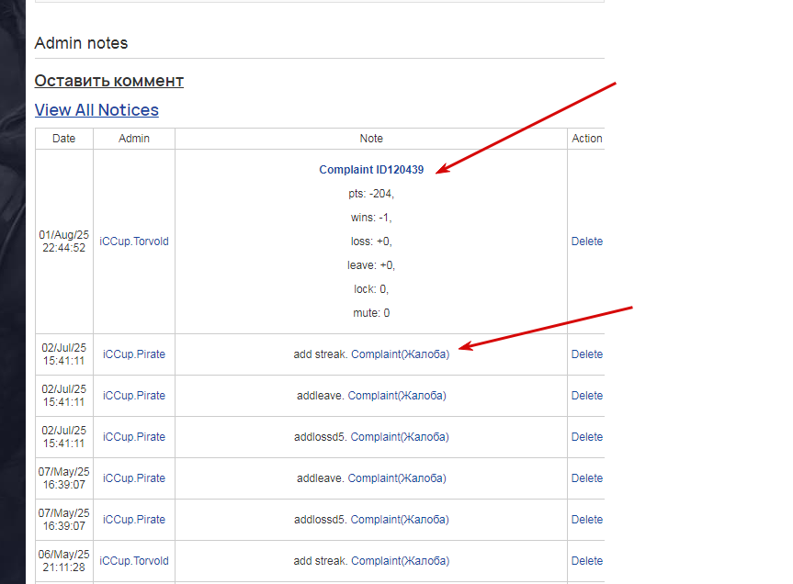This screenshot has width=793, height=584.
Task: Select the 'wins: -1,' text
Action: tap(371, 218)
